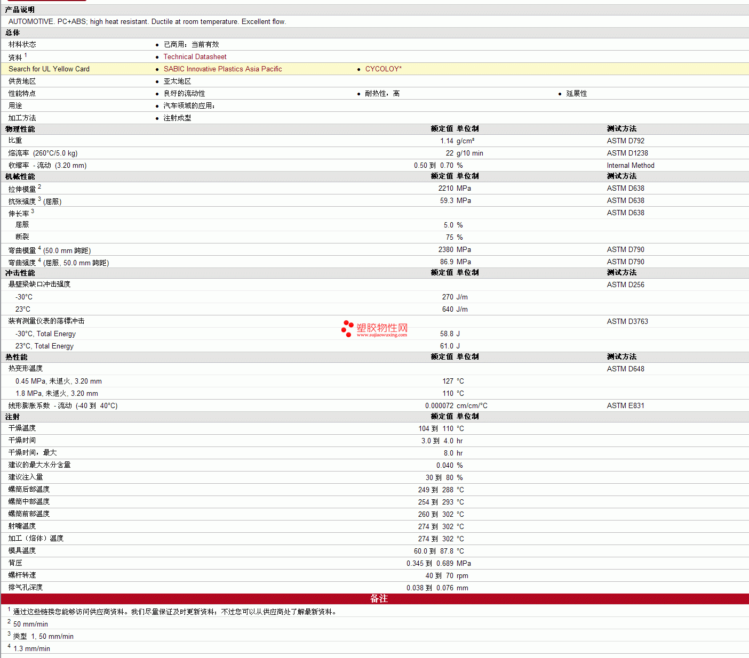This screenshot has height=658, width=749.
Task: Select the -30°C impact value 270 J/m
Action: (x=455, y=297)
